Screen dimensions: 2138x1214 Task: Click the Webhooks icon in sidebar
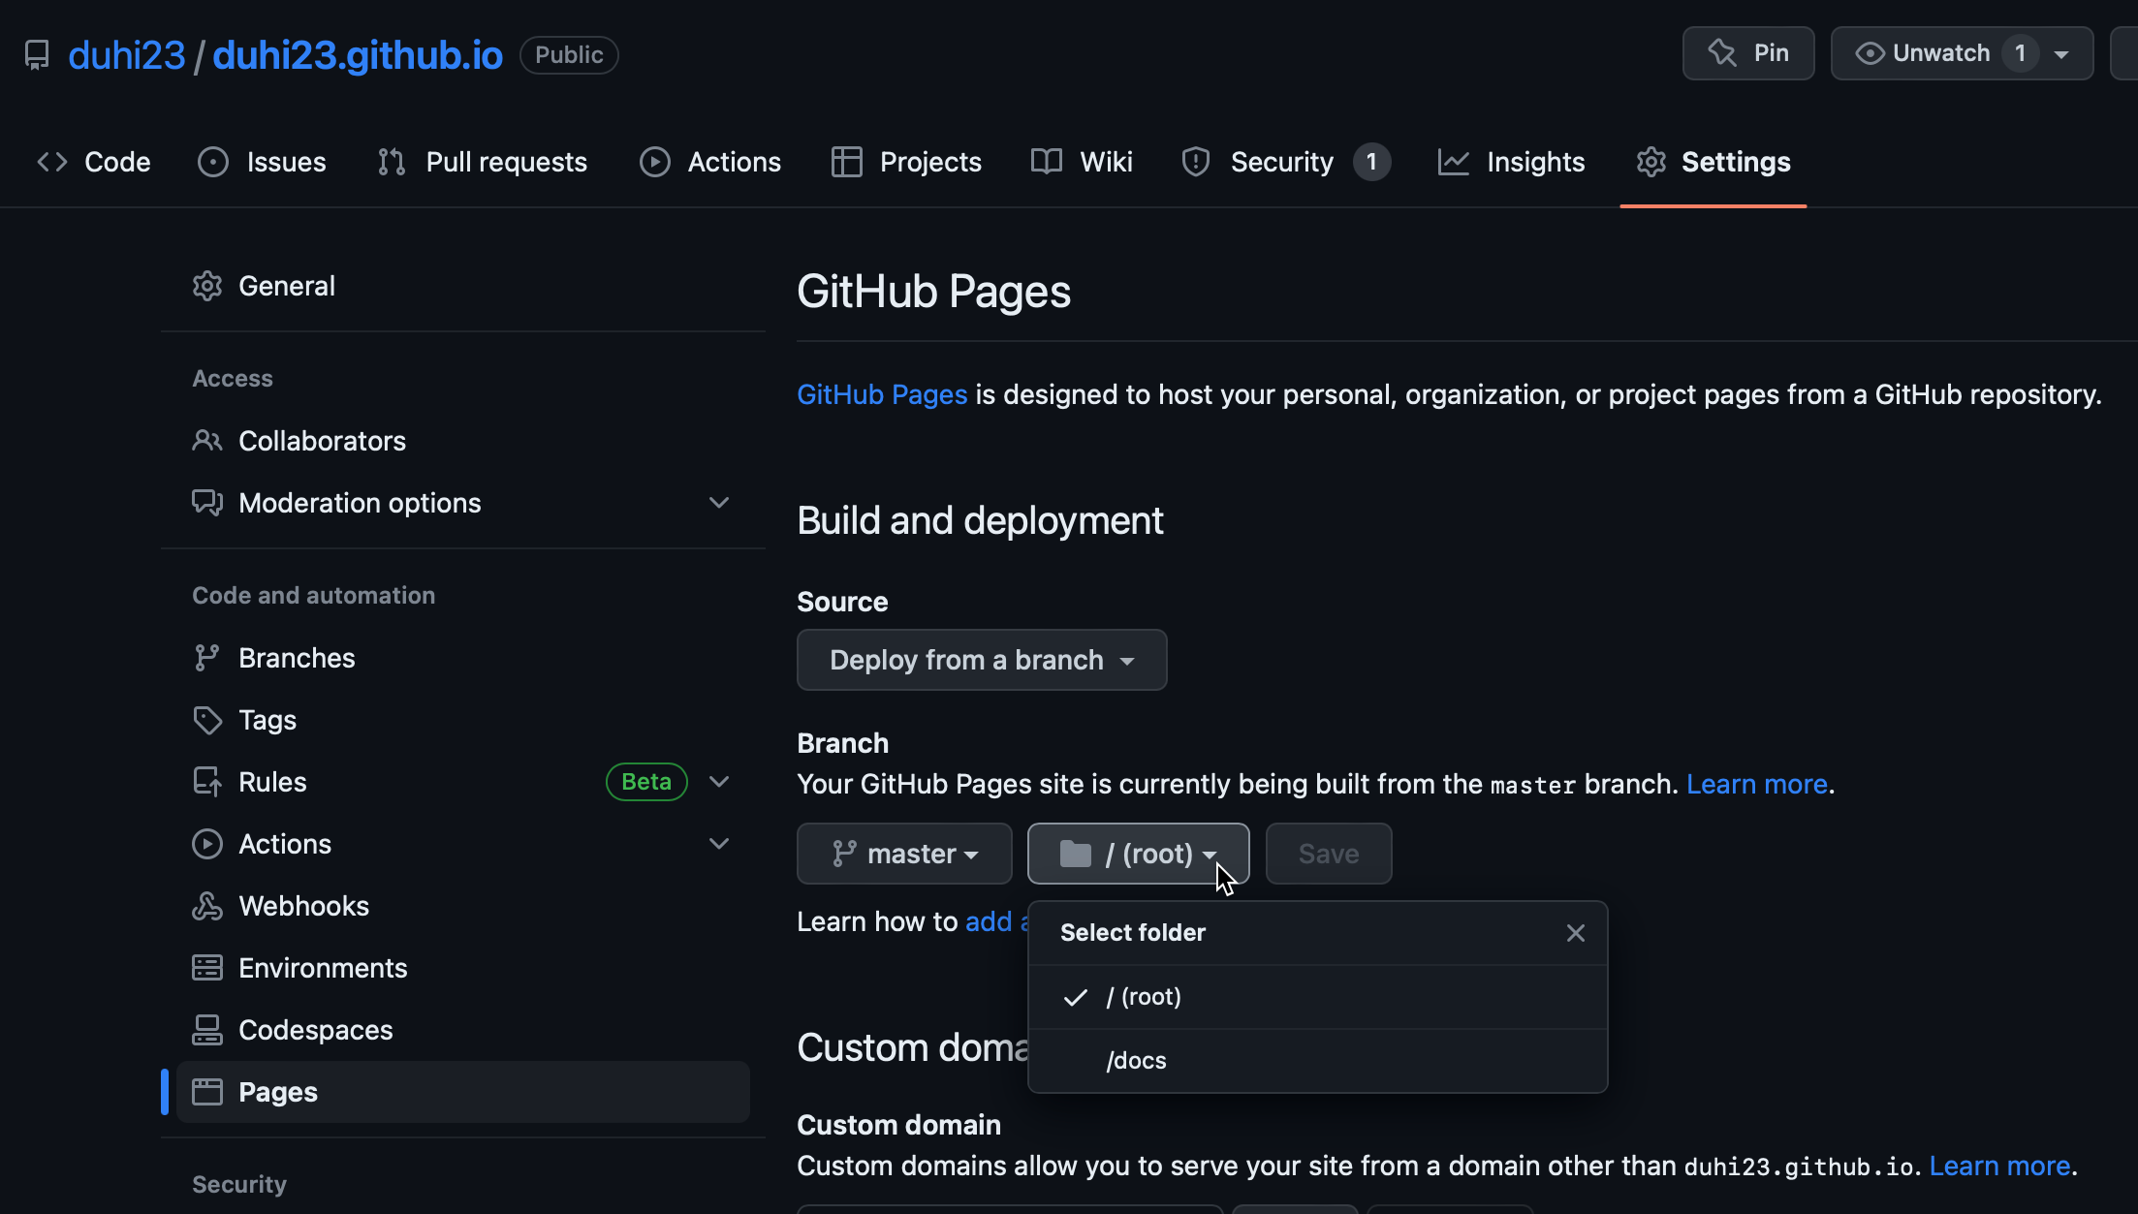coord(207,906)
